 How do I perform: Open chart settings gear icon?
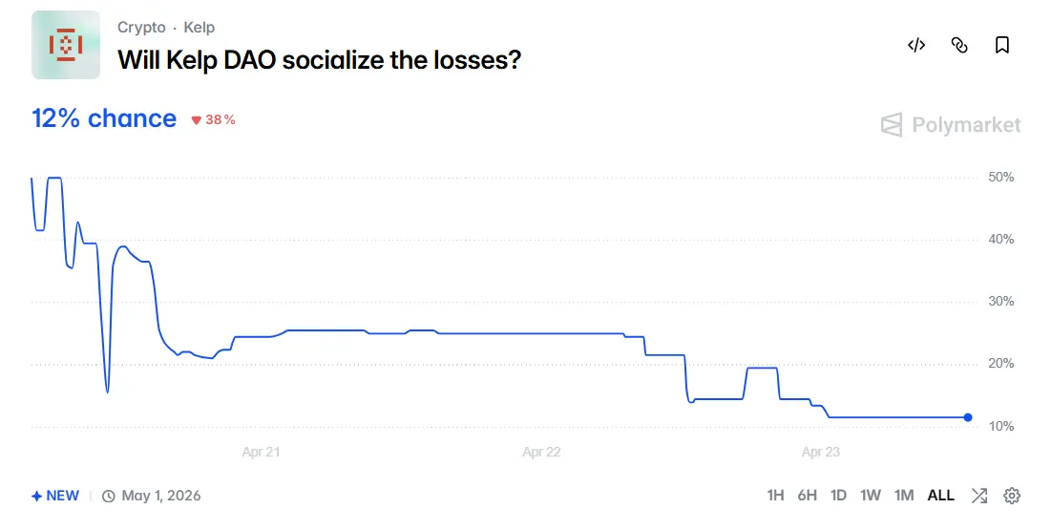[x=1012, y=496]
